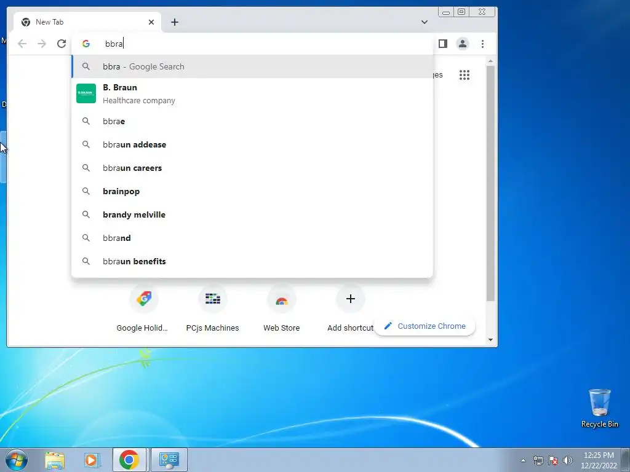Show hidden tray icons arrow
The height and width of the screenshot is (472, 630).
click(x=523, y=461)
